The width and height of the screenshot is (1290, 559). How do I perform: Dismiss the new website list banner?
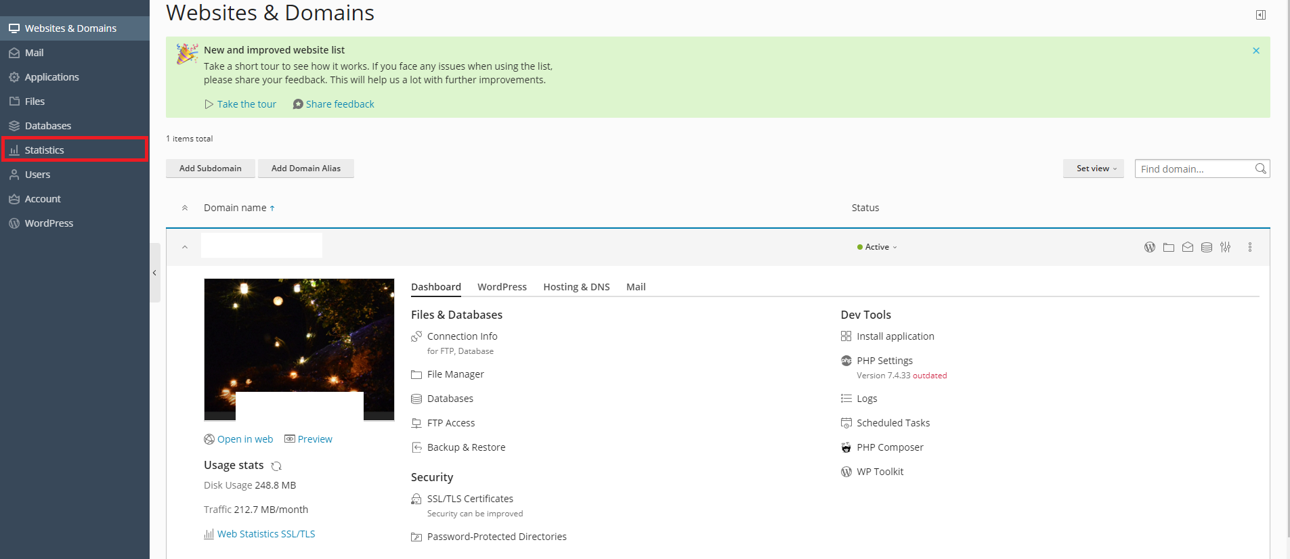pos(1256,51)
